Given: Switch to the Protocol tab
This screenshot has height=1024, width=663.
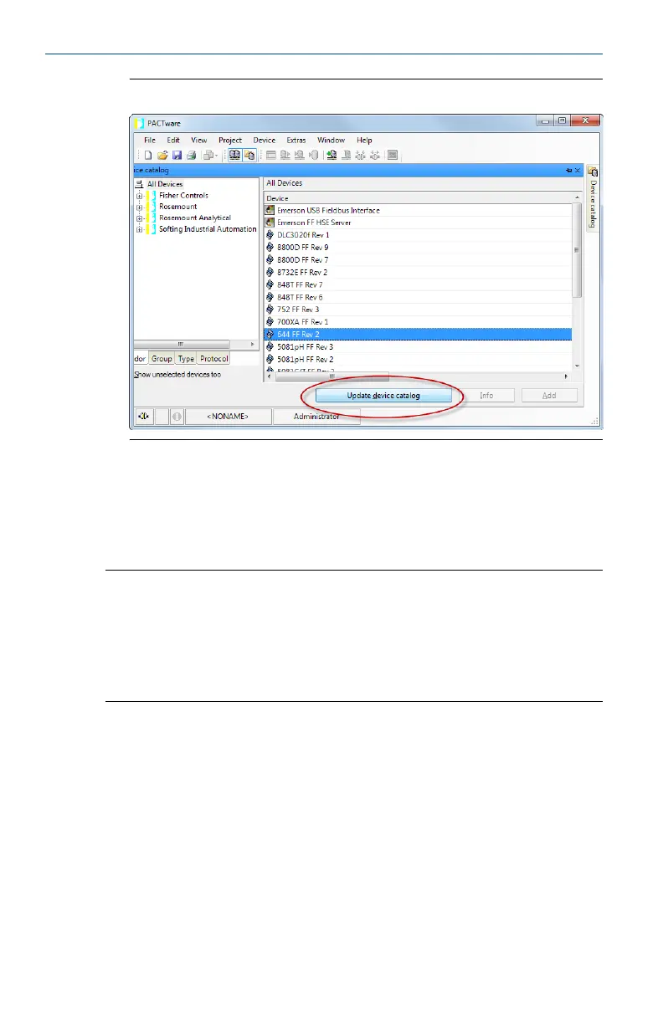Looking at the screenshot, I should [x=213, y=359].
